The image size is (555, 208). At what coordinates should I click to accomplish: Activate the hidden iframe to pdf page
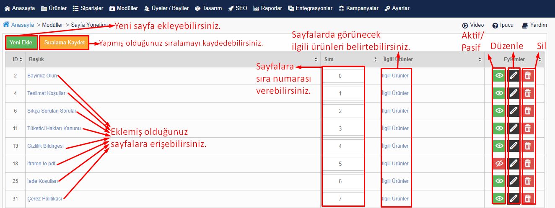tap(499, 164)
